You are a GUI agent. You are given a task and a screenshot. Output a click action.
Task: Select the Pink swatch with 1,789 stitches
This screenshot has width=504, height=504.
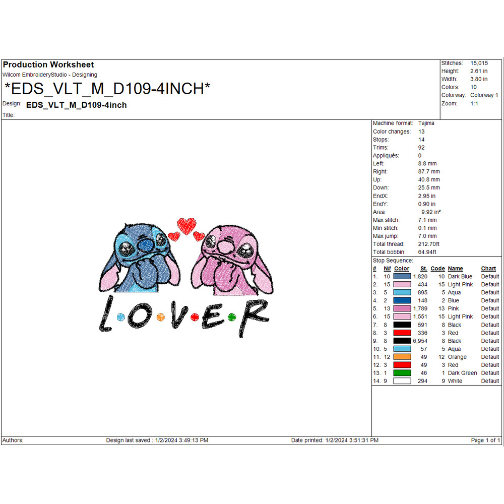[401, 308]
